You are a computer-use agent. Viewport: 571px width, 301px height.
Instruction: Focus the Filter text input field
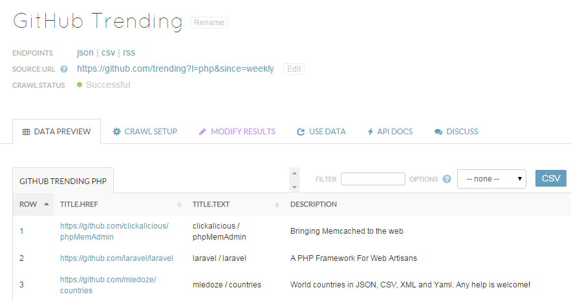tap(373, 179)
